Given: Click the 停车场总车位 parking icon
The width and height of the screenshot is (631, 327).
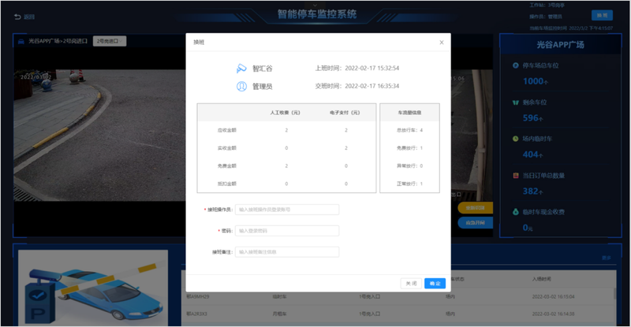Looking at the screenshot, I should (x=516, y=65).
